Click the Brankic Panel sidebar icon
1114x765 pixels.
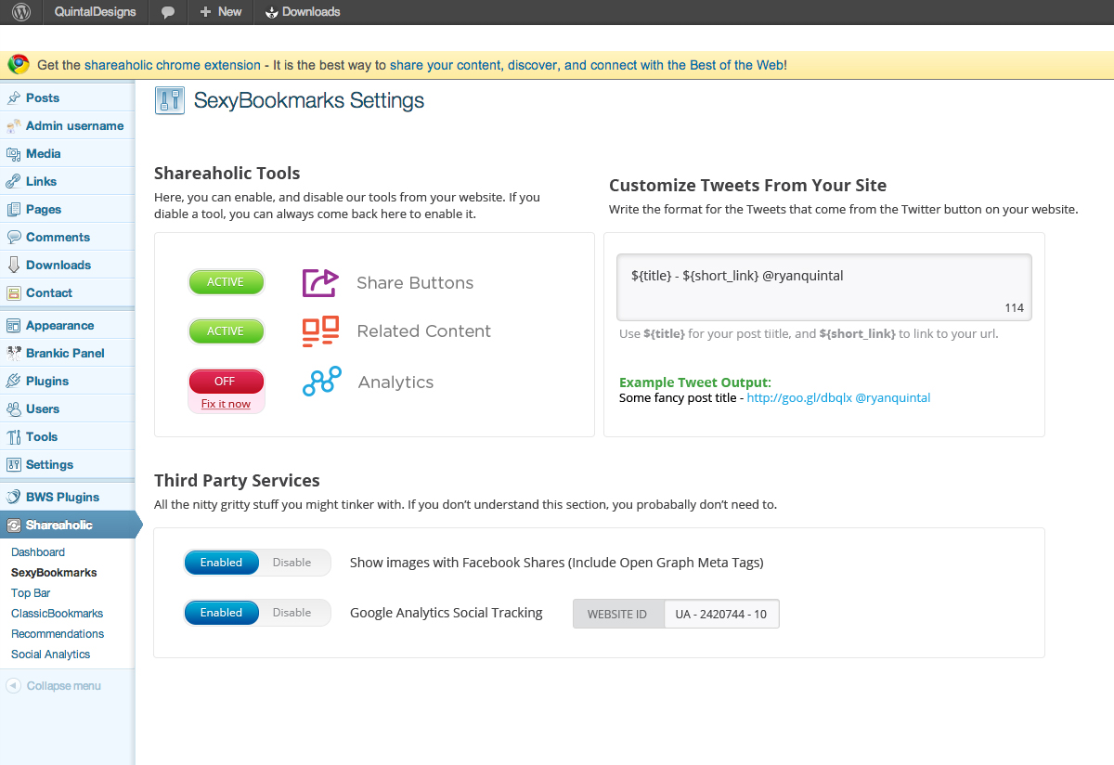(13, 353)
